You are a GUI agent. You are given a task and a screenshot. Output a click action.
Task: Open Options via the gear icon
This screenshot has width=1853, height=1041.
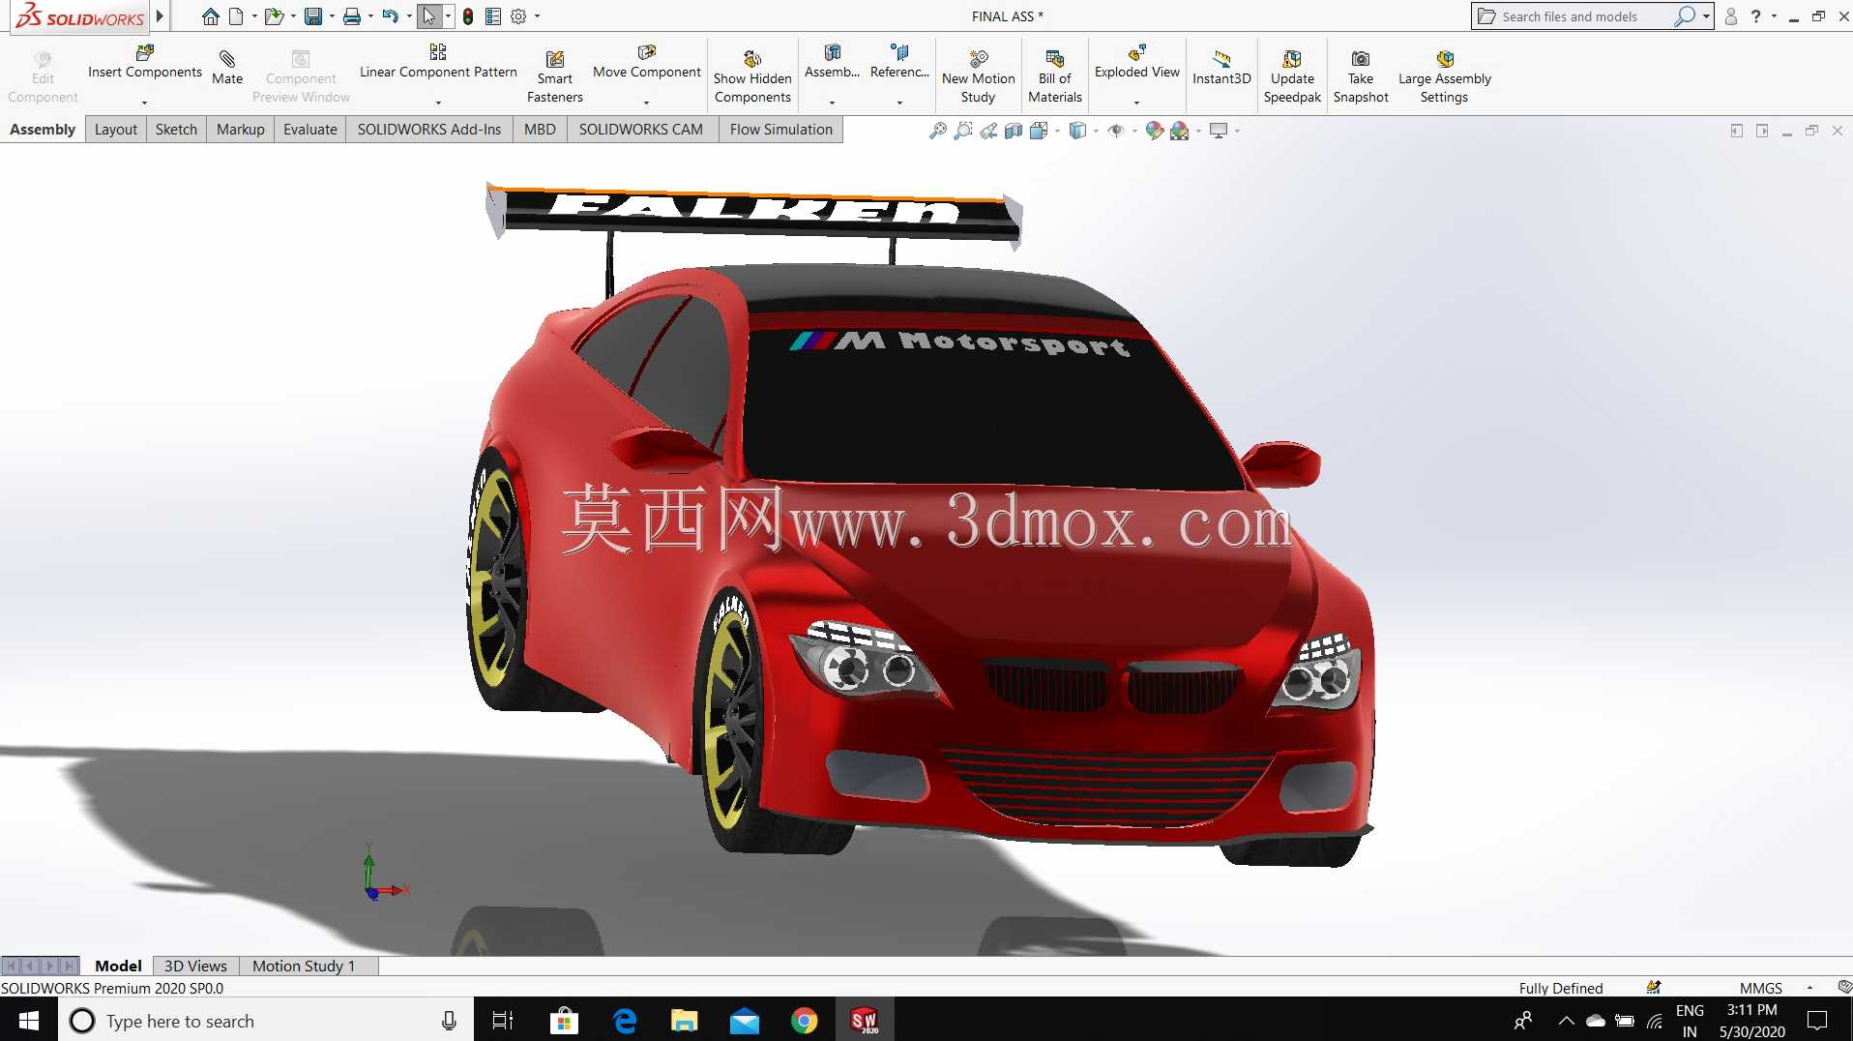[518, 16]
